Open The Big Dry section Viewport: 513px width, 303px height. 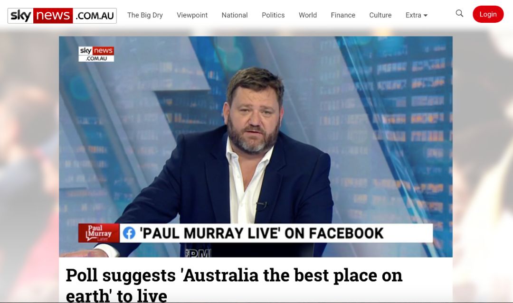[x=145, y=15]
